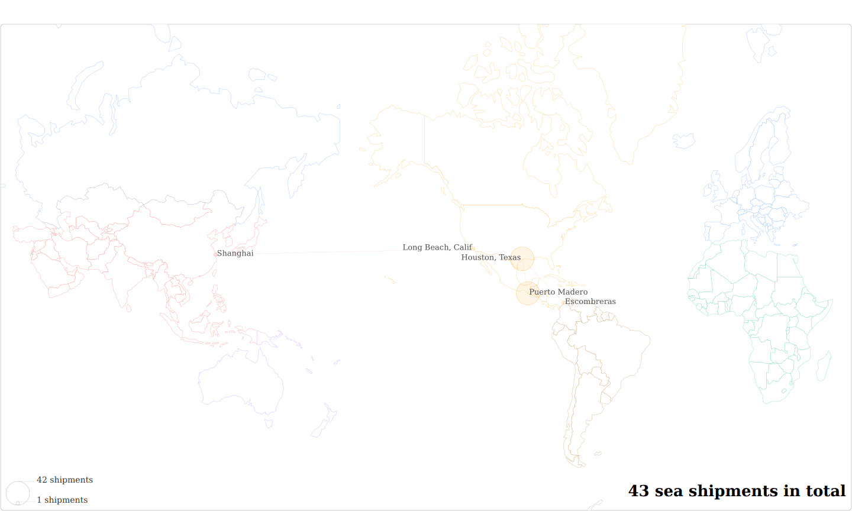Click the shipment bubble near Houston
The height and width of the screenshot is (511, 852).
tap(522, 259)
